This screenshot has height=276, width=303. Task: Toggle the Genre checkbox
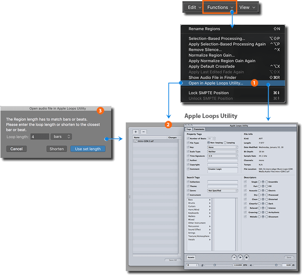click(188, 191)
